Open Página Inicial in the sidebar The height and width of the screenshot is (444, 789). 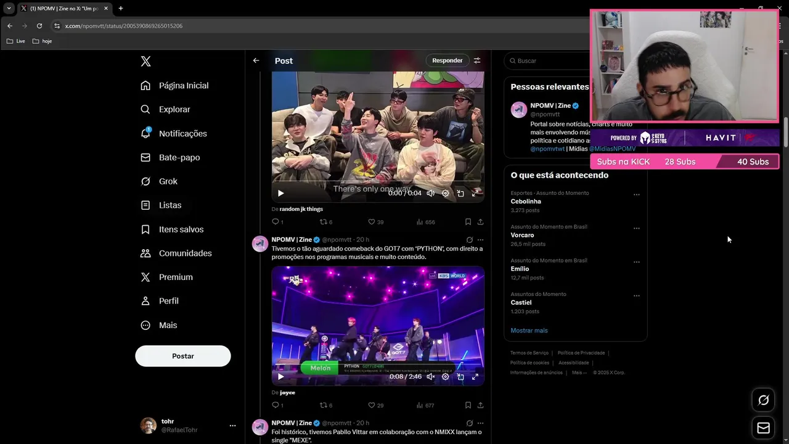point(174,85)
